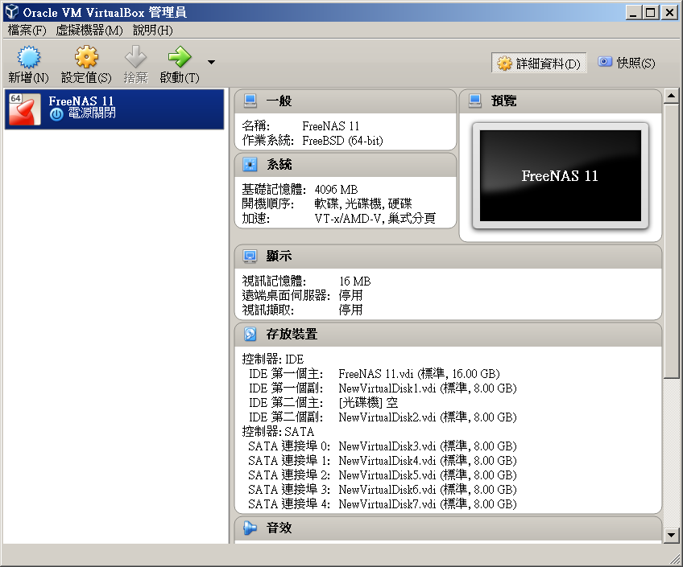Image resolution: width=683 pixels, height=567 pixels.
Task: Click the 存放裝置 section disk icon
Action: tap(250, 334)
